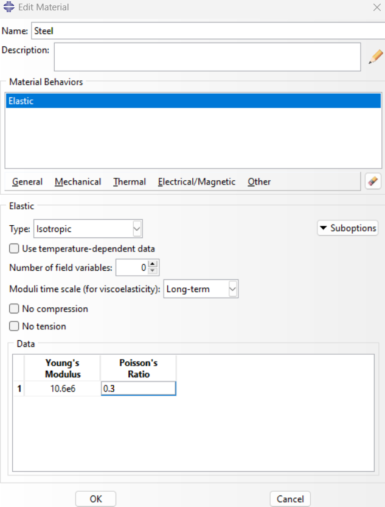The width and height of the screenshot is (385, 507).
Task: Click the Poisson's Ratio column header
Action: (139, 368)
